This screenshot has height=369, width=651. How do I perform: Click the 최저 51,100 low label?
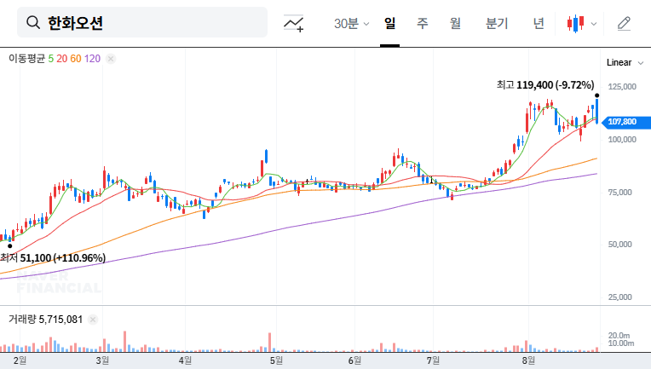pyautogui.click(x=53, y=257)
